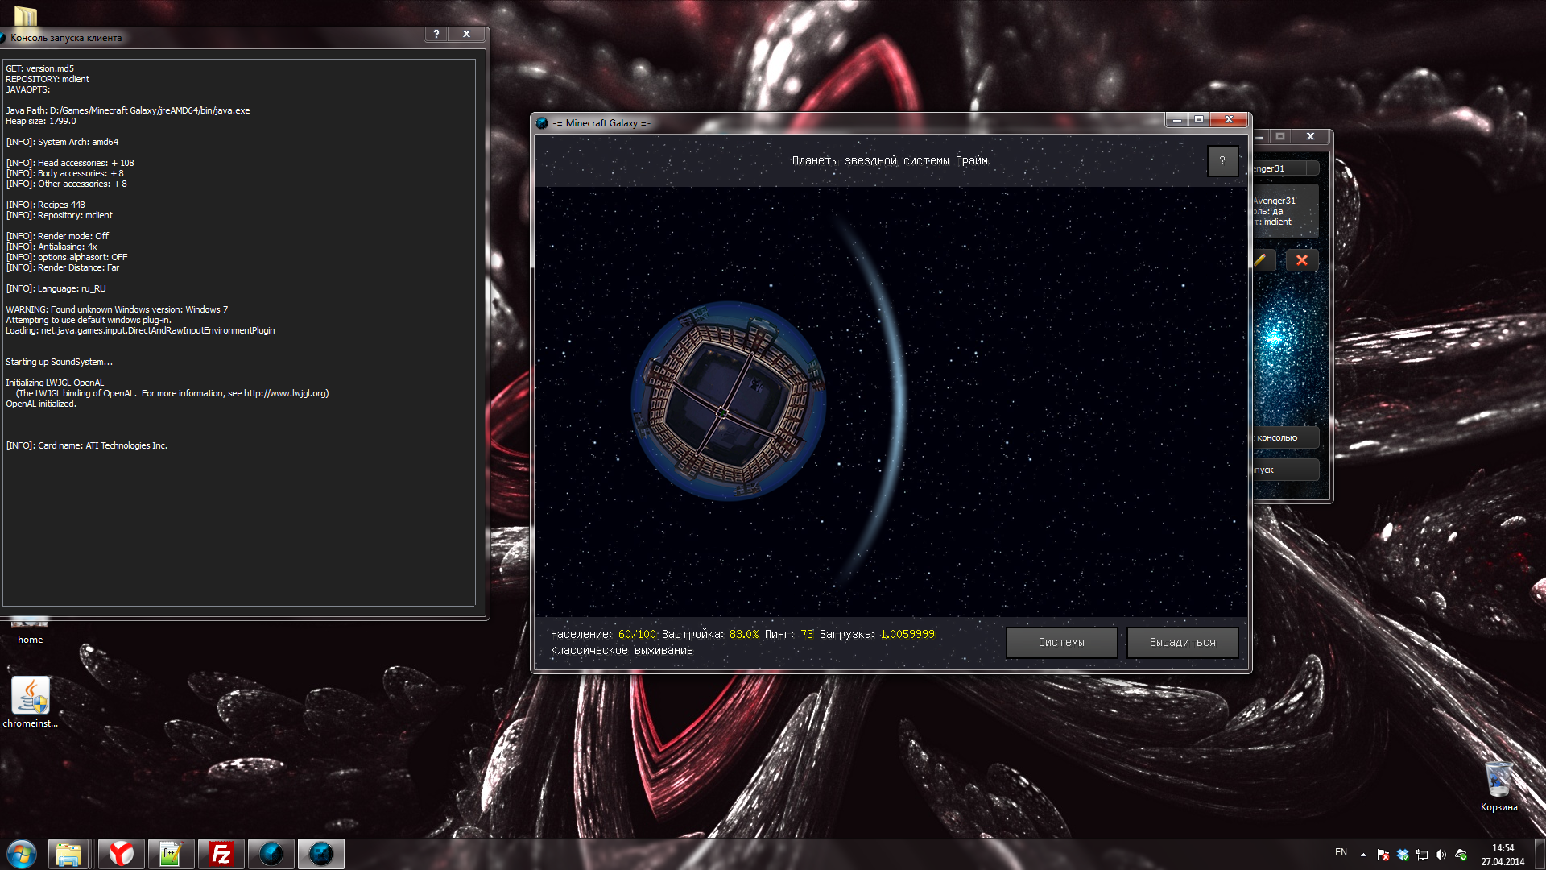This screenshot has height=870, width=1546.
Task: Open the clock showing 14:54
Action: (x=1503, y=855)
